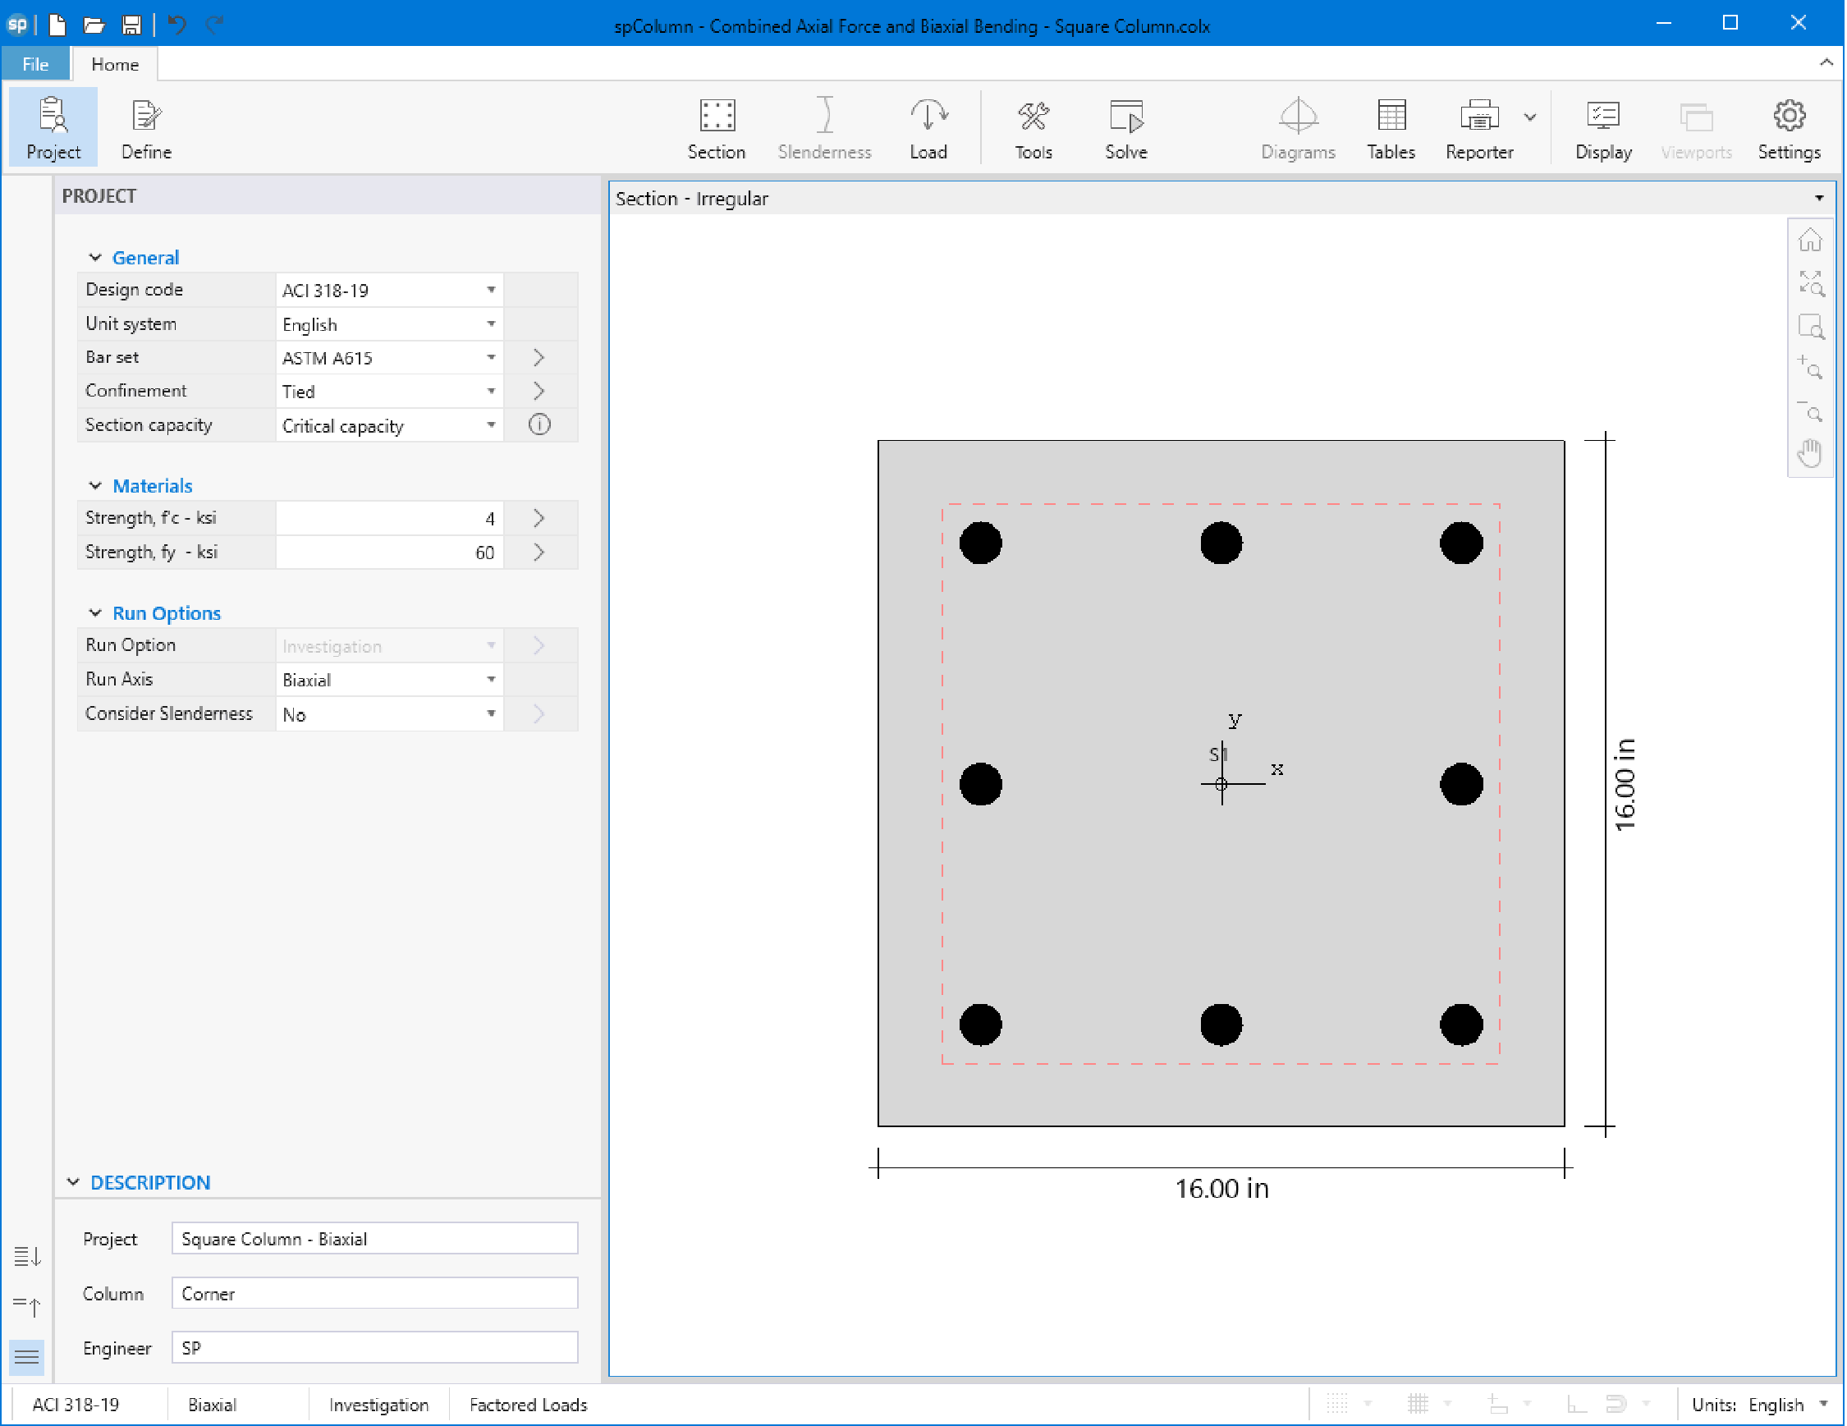Select the Home ribbon tab
The height and width of the screenshot is (1426, 1847).
click(115, 64)
